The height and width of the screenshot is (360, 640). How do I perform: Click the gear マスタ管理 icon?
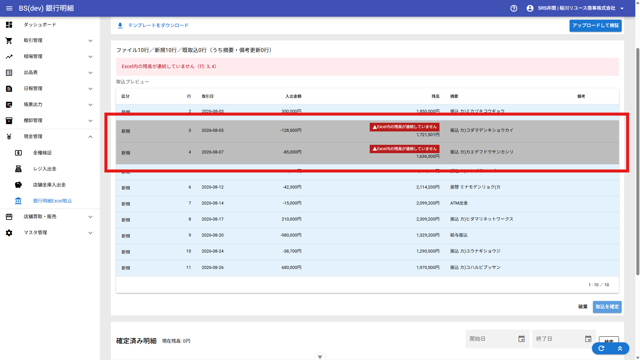pyautogui.click(x=9, y=233)
